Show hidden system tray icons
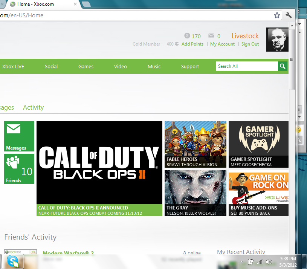The width and height of the screenshot is (307, 269). [x=241, y=262]
